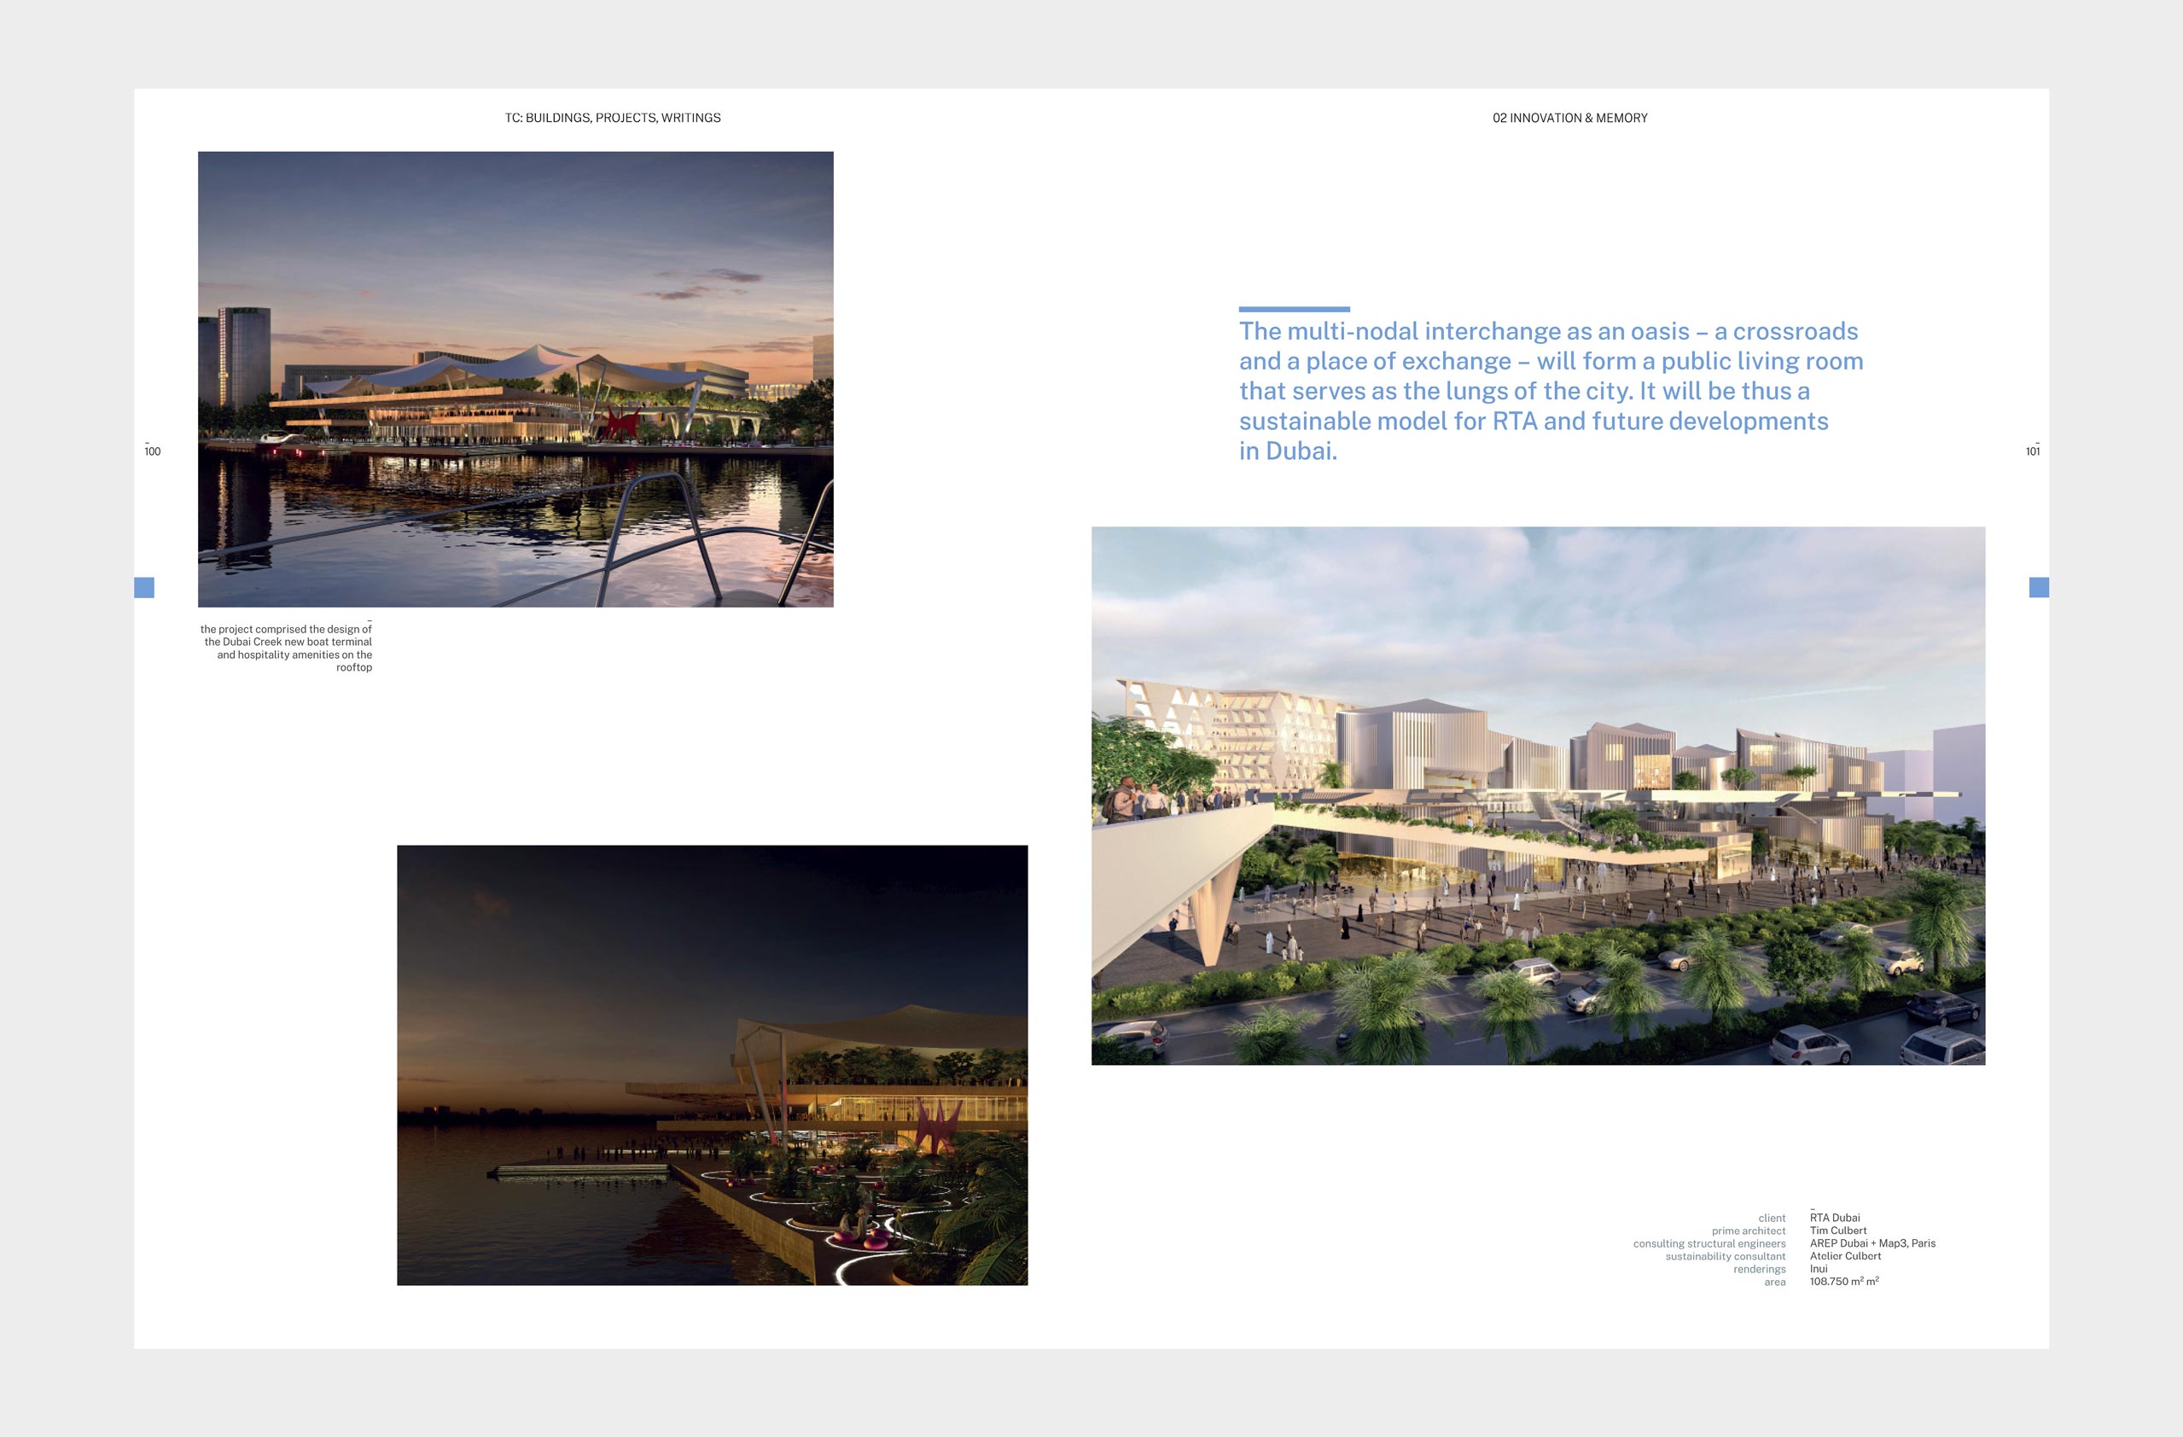Click the 'Inui' renderings credit
Image resolution: width=2183 pixels, height=1437 pixels.
coord(1818,1269)
